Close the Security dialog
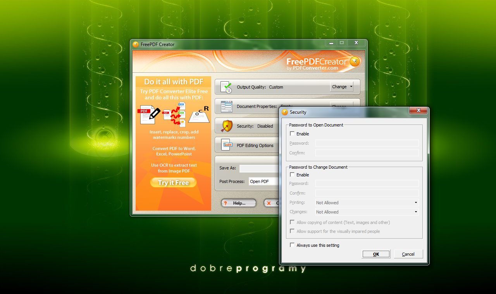The image size is (496, 294). [x=418, y=111]
